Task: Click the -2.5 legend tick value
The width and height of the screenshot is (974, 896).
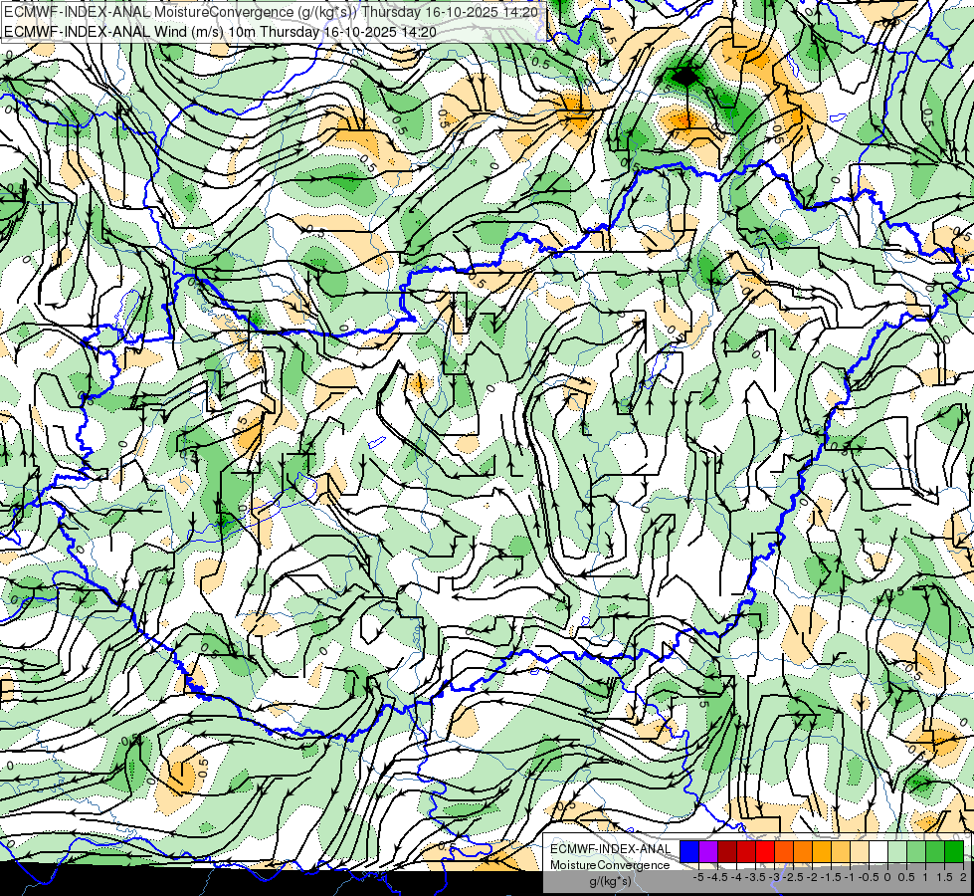Action: (x=794, y=877)
